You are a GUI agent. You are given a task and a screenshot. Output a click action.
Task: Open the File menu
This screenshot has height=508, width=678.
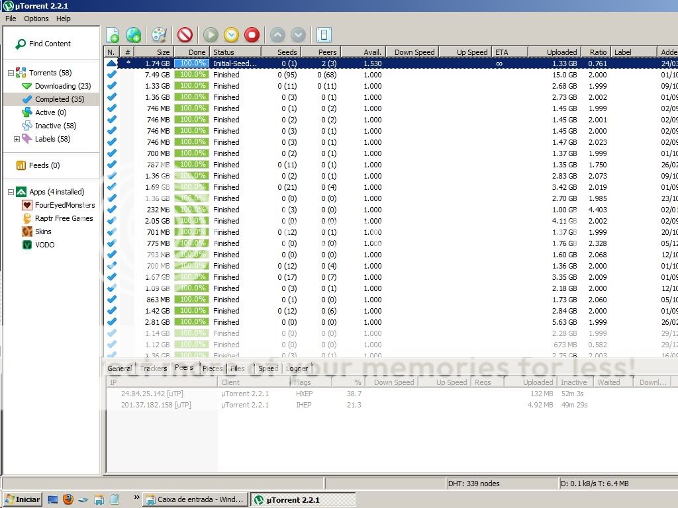[11, 19]
